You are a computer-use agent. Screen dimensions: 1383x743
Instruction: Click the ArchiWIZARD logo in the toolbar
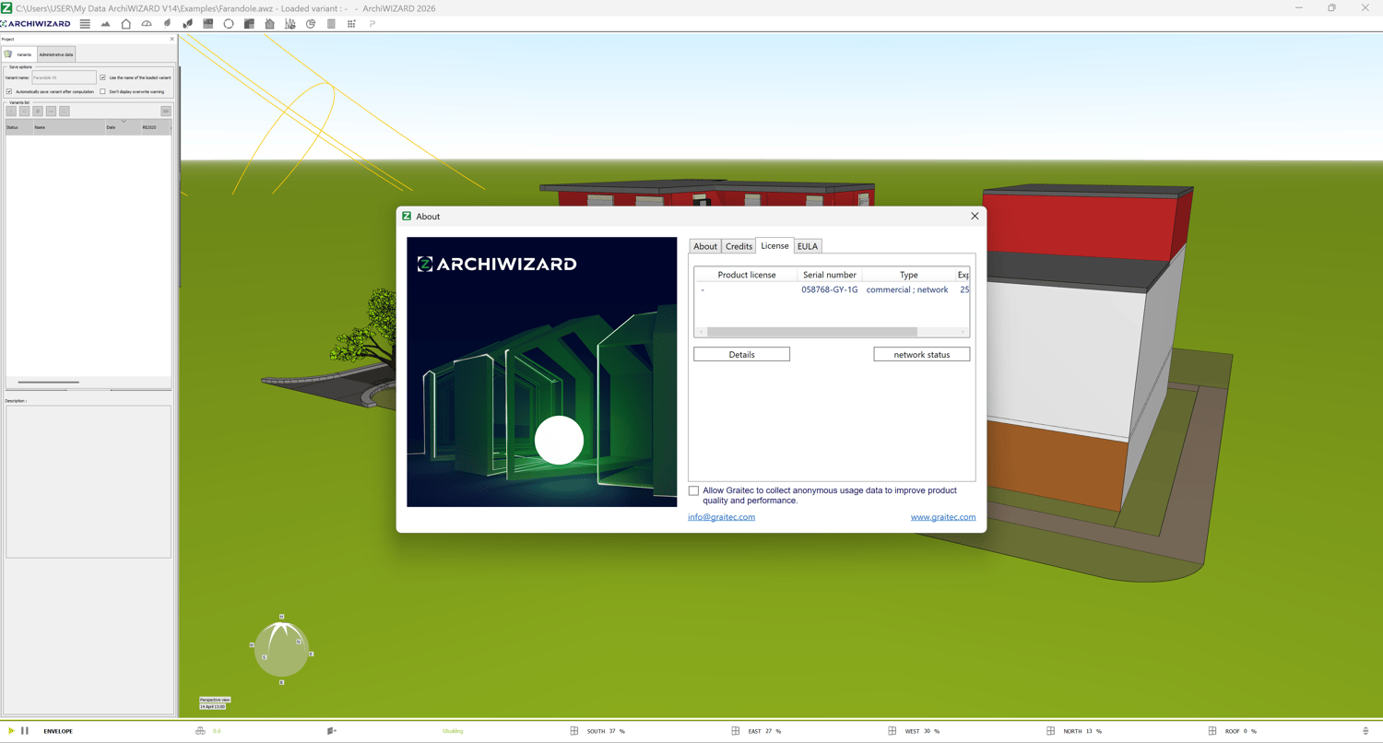coord(36,24)
